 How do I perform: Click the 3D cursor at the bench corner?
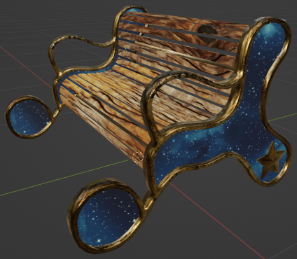137,157
